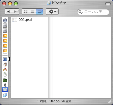113x105 pixels.
Task: Select the first orange FireWire drive icon
Action: 5,36
